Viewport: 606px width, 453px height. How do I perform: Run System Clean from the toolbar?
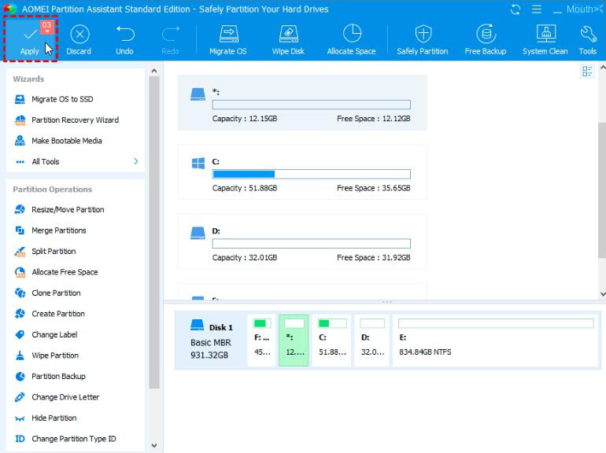click(545, 38)
